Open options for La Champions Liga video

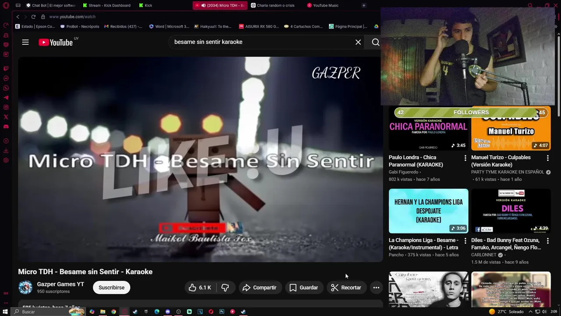pos(465,241)
